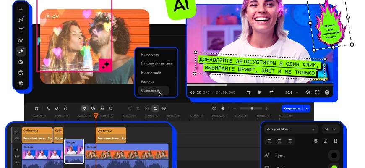Screen dimensions: 365x168
Task: Open the music/audio tool in sidebar
Action: [x=21, y=19]
